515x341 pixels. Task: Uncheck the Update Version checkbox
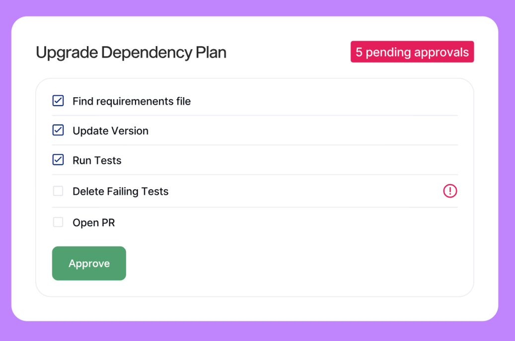tap(58, 131)
